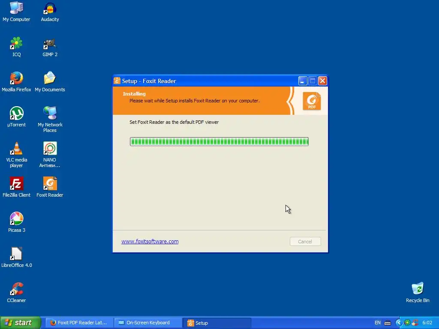Click the "Please wait while Setup installs" text

tap(195, 101)
